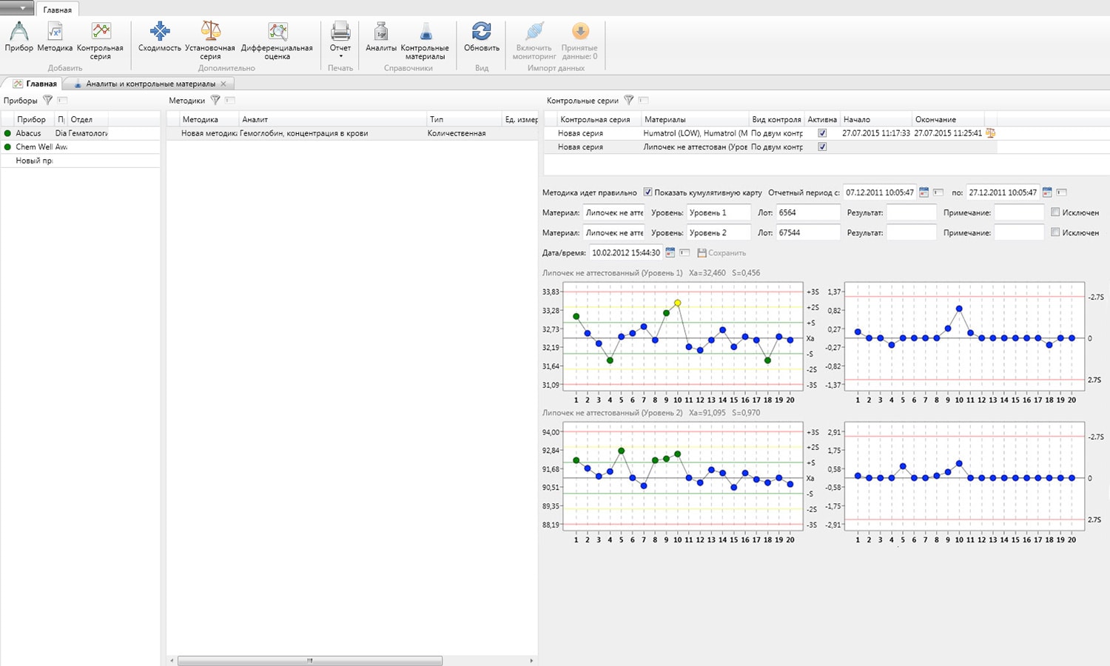Image resolution: width=1110 pixels, height=666 pixels.
Task: Open calendar for report period end
Action: coord(1047,192)
